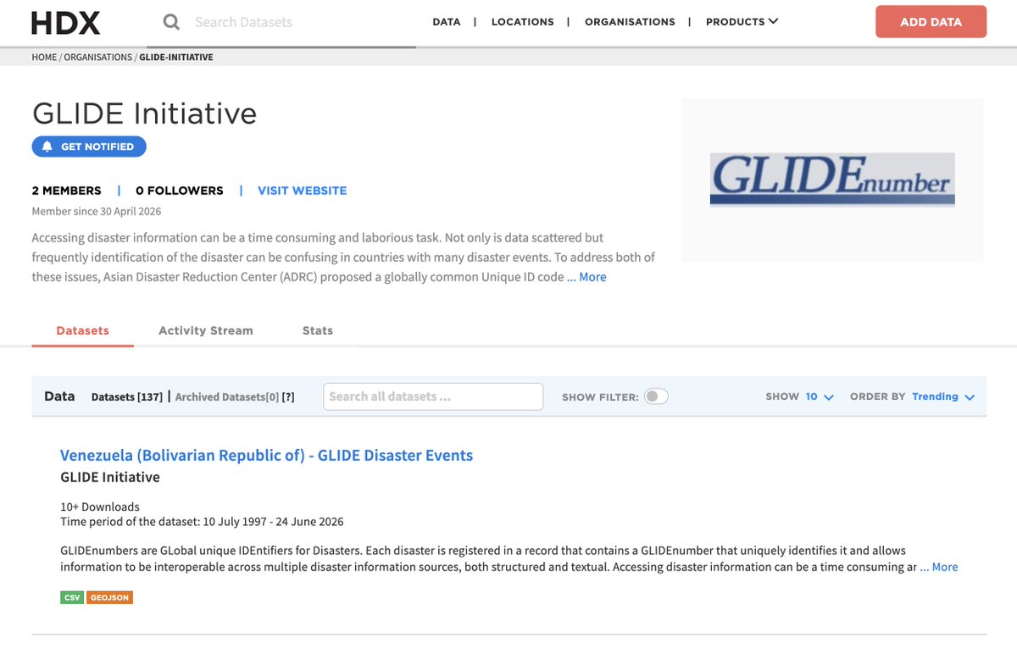Click the search magnifier icon
Screen dimensions: 1017x648
click(x=171, y=22)
